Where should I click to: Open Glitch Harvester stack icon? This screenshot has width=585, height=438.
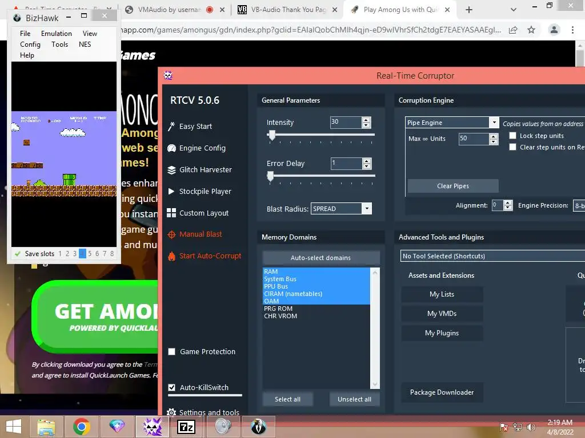point(171,170)
